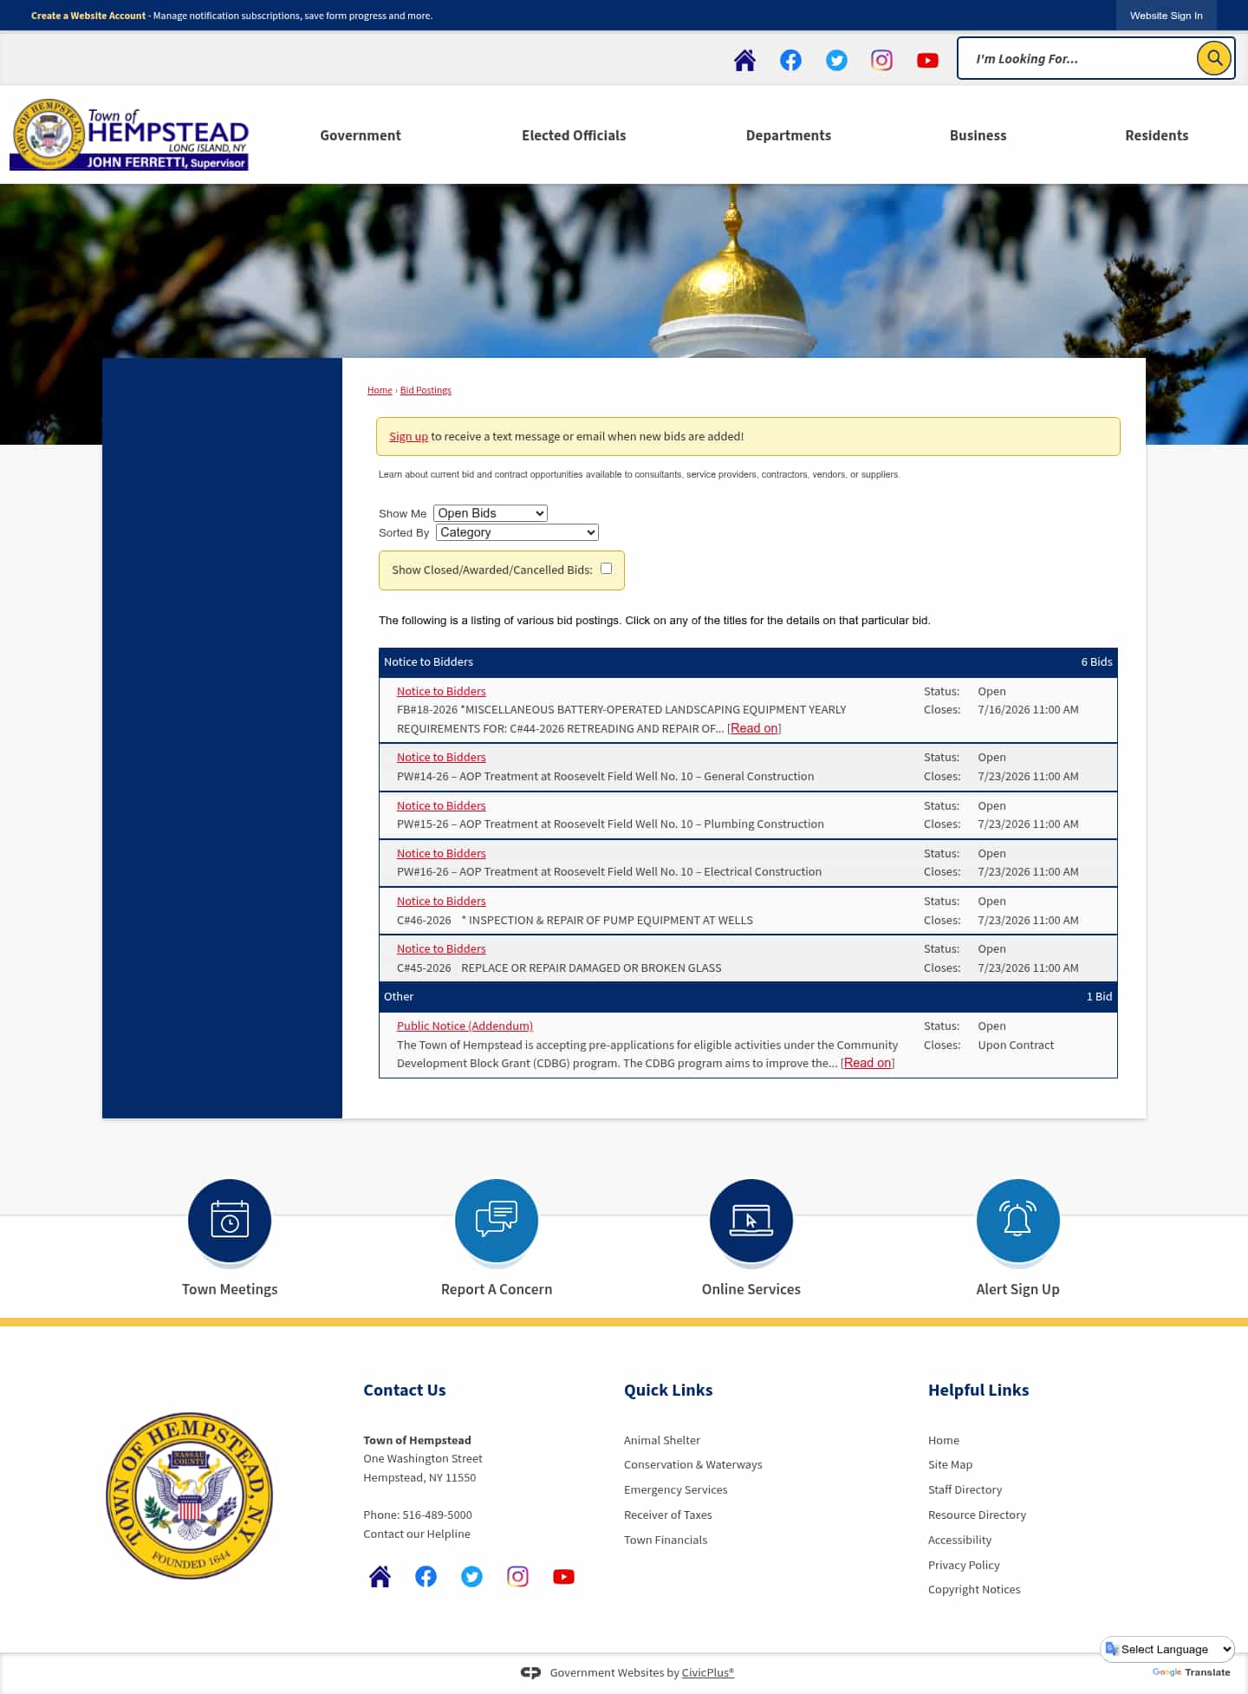Image resolution: width=1248 pixels, height=1694 pixels.
Task: Open Public Notice (Addendum) link
Action: click(465, 1026)
